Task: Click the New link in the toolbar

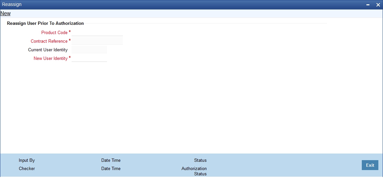Action: point(5,14)
